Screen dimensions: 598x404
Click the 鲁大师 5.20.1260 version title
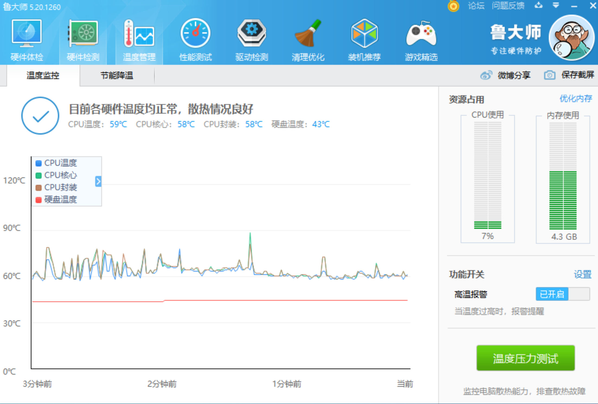32,7
